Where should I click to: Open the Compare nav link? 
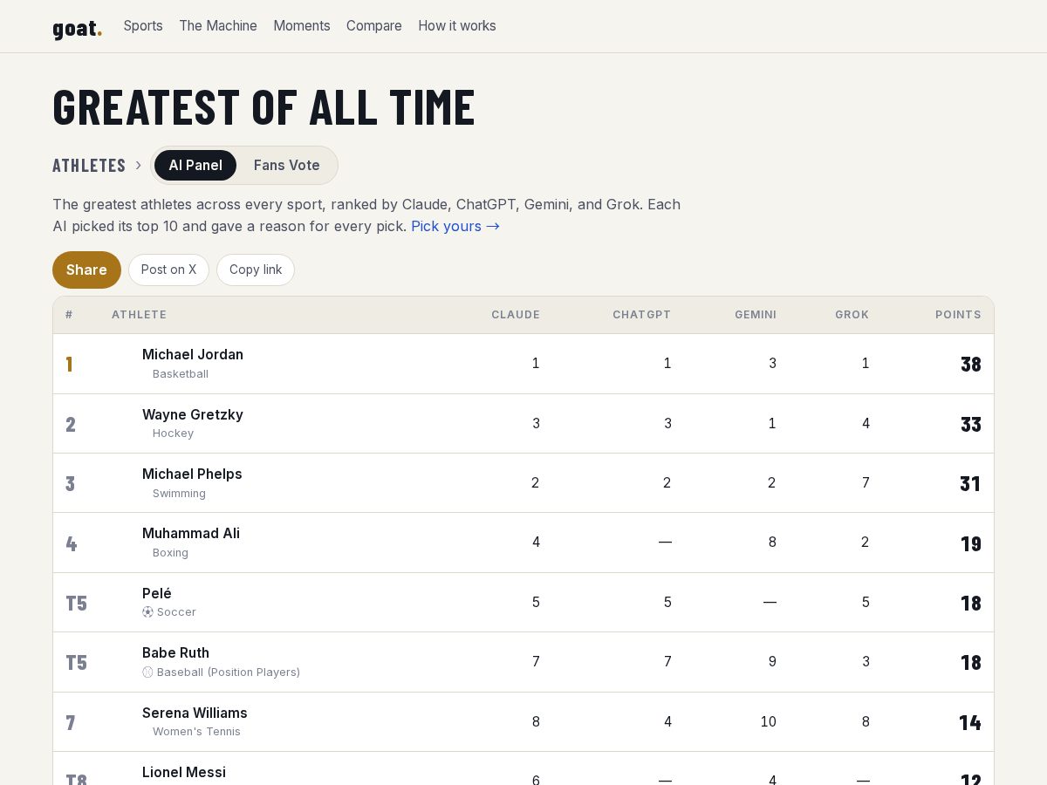tap(374, 26)
